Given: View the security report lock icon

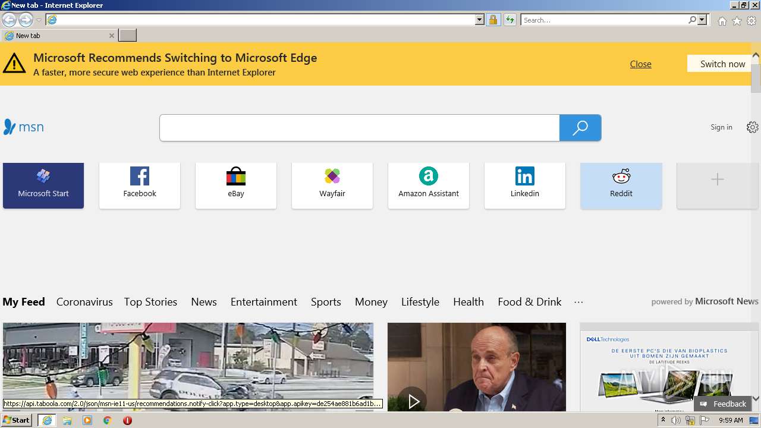Looking at the screenshot, I should point(493,20).
